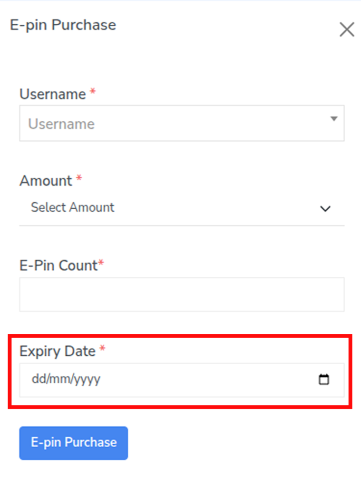Click the red asterisk beside Username
The width and height of the screenshot is (361, 487).
93,93
